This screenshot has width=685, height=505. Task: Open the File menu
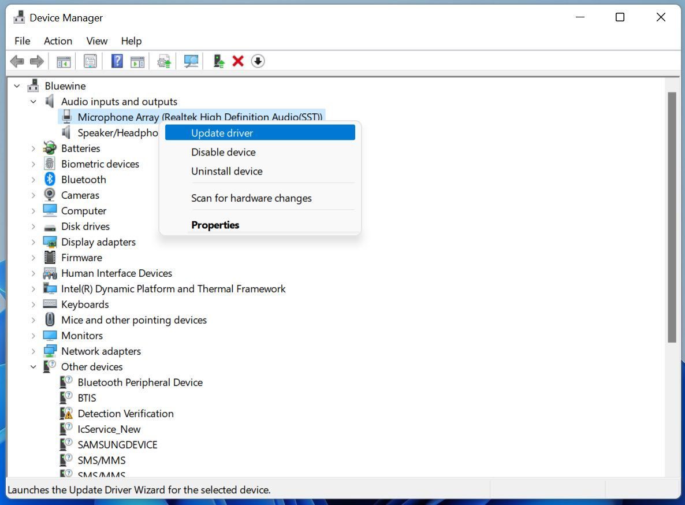23,41
